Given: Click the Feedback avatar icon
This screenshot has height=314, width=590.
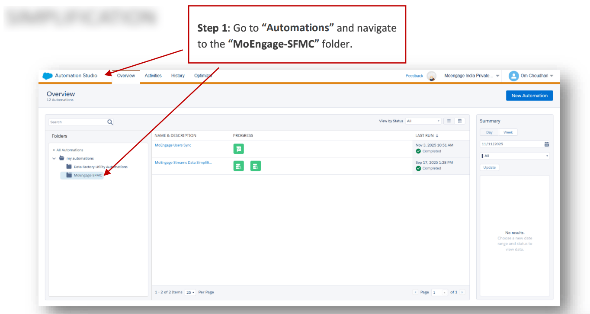Looking at the screenshot, I should point(431,76).
